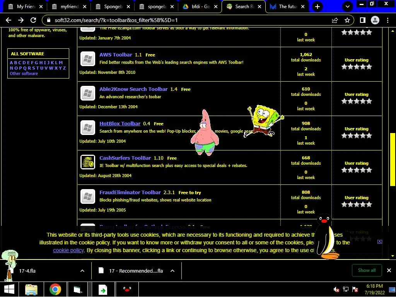Open the AWS Toolbar link
Viewport: 396px width, 297px height.
[116, 55]
